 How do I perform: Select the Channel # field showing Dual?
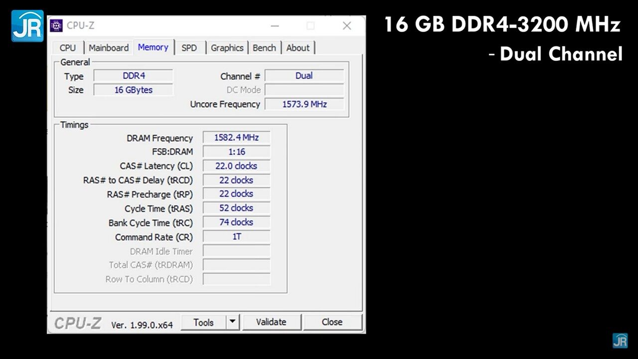point(305,76)
